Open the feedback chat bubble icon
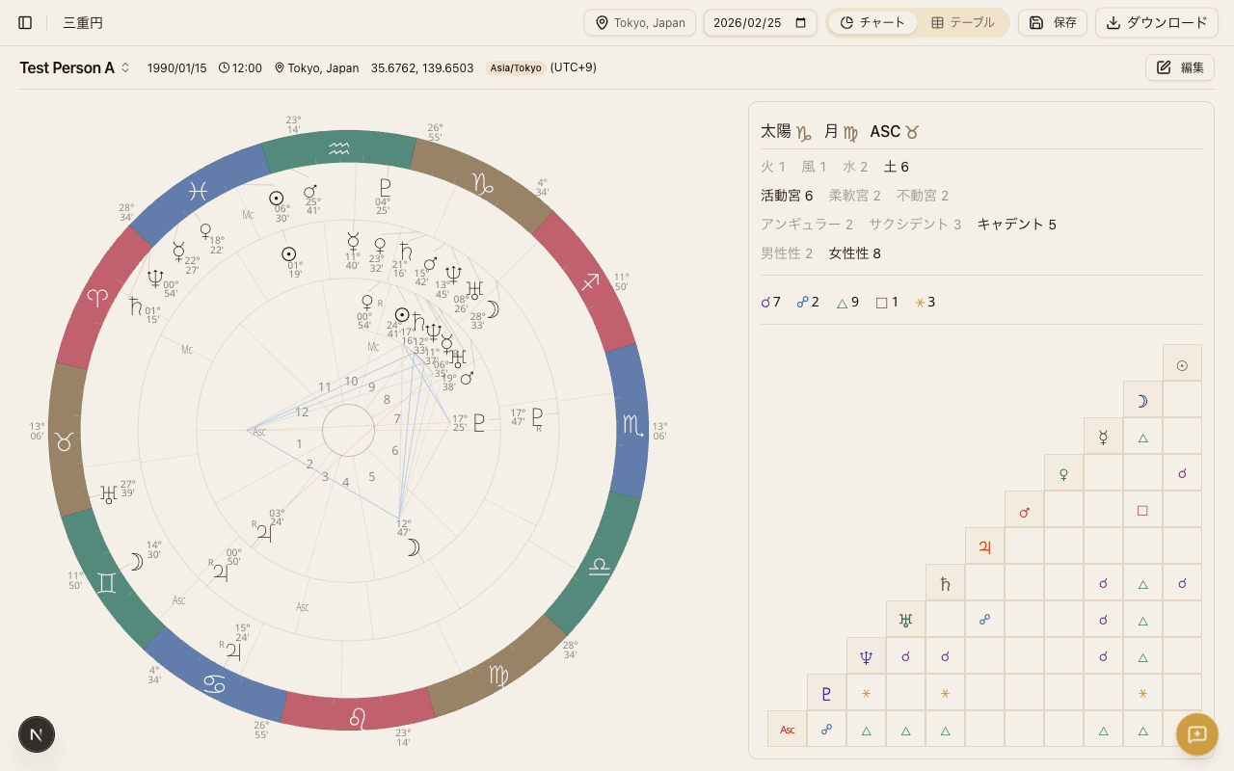Viewport: 1234px width, 771px height. coord(1196,734)
